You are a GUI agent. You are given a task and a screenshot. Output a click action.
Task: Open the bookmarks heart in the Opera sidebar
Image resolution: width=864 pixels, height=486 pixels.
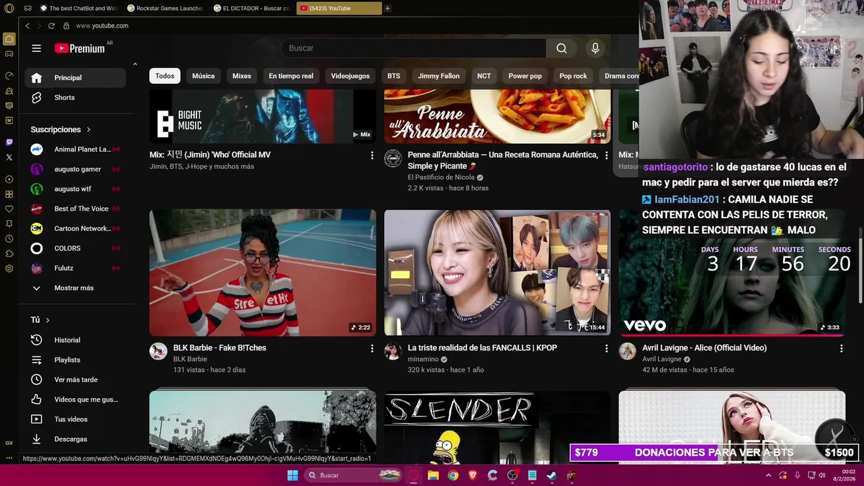9,209
